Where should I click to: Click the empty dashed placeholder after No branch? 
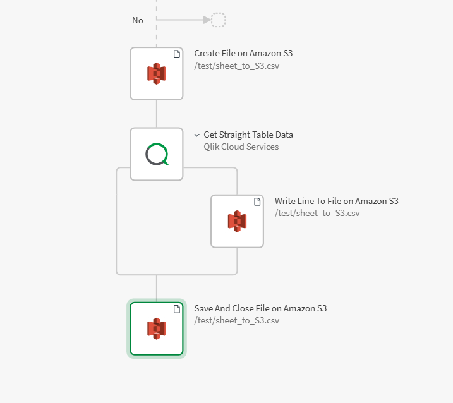219,20
